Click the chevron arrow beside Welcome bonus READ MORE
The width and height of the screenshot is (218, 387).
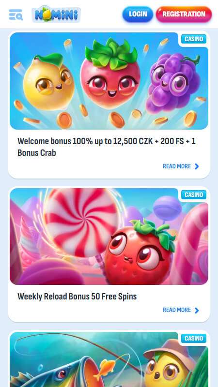click(197, 166)
